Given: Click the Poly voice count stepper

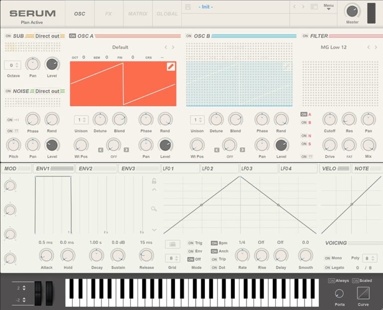Looking at the screenshot, I should tap(370, 258).
